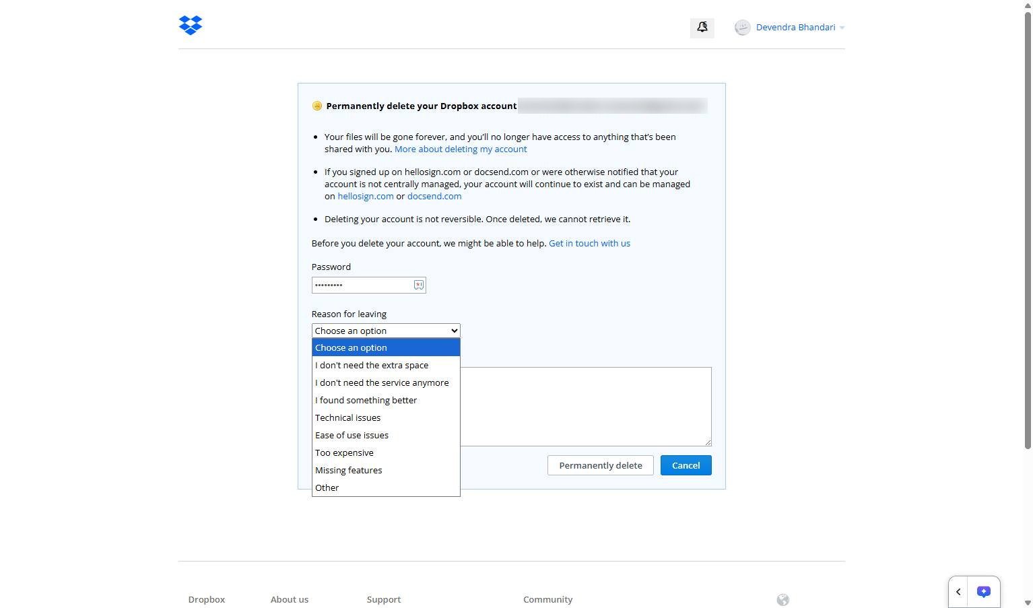Click the 'Dropbox' footer heading
This screenshot has width=1033, height=608.
tap(207, 599)
